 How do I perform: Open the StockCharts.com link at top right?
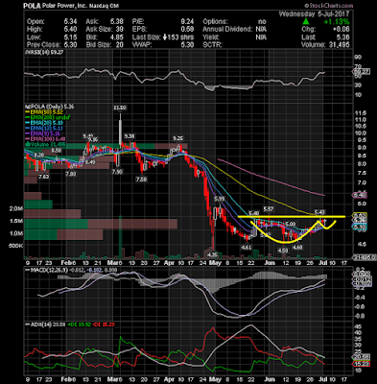[x=328, y=6]
